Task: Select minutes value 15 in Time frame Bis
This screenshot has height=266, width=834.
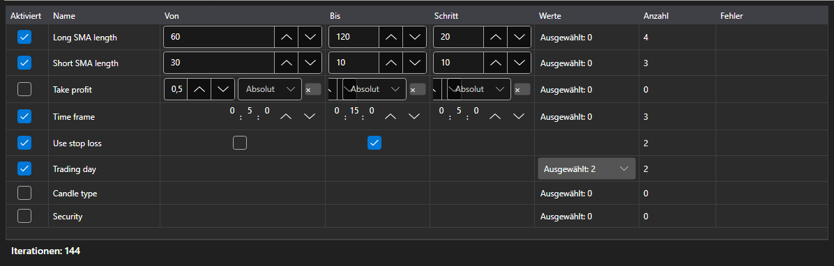Action: (x=354, y=111)
